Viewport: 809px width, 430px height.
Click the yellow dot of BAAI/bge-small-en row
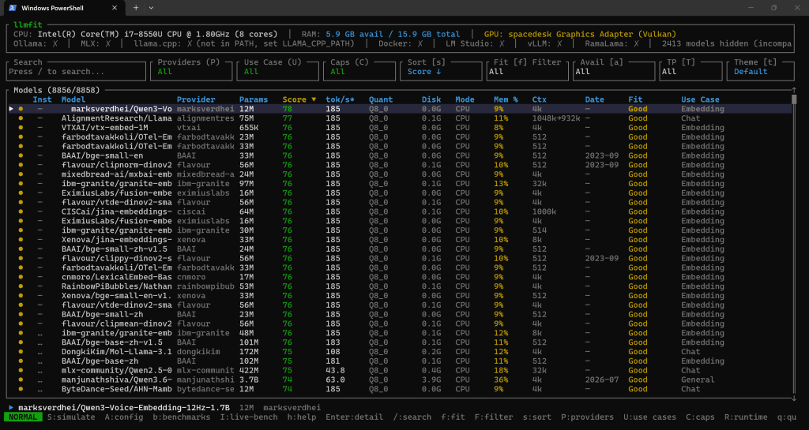(21, 155)
